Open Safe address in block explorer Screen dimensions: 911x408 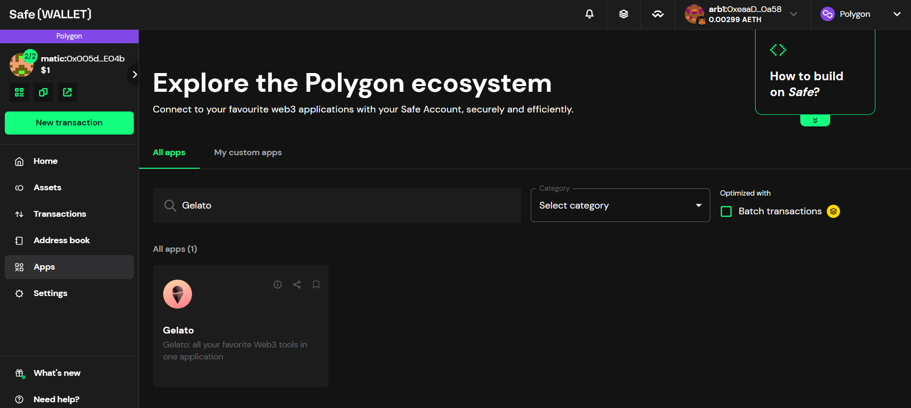pos(67,92)
